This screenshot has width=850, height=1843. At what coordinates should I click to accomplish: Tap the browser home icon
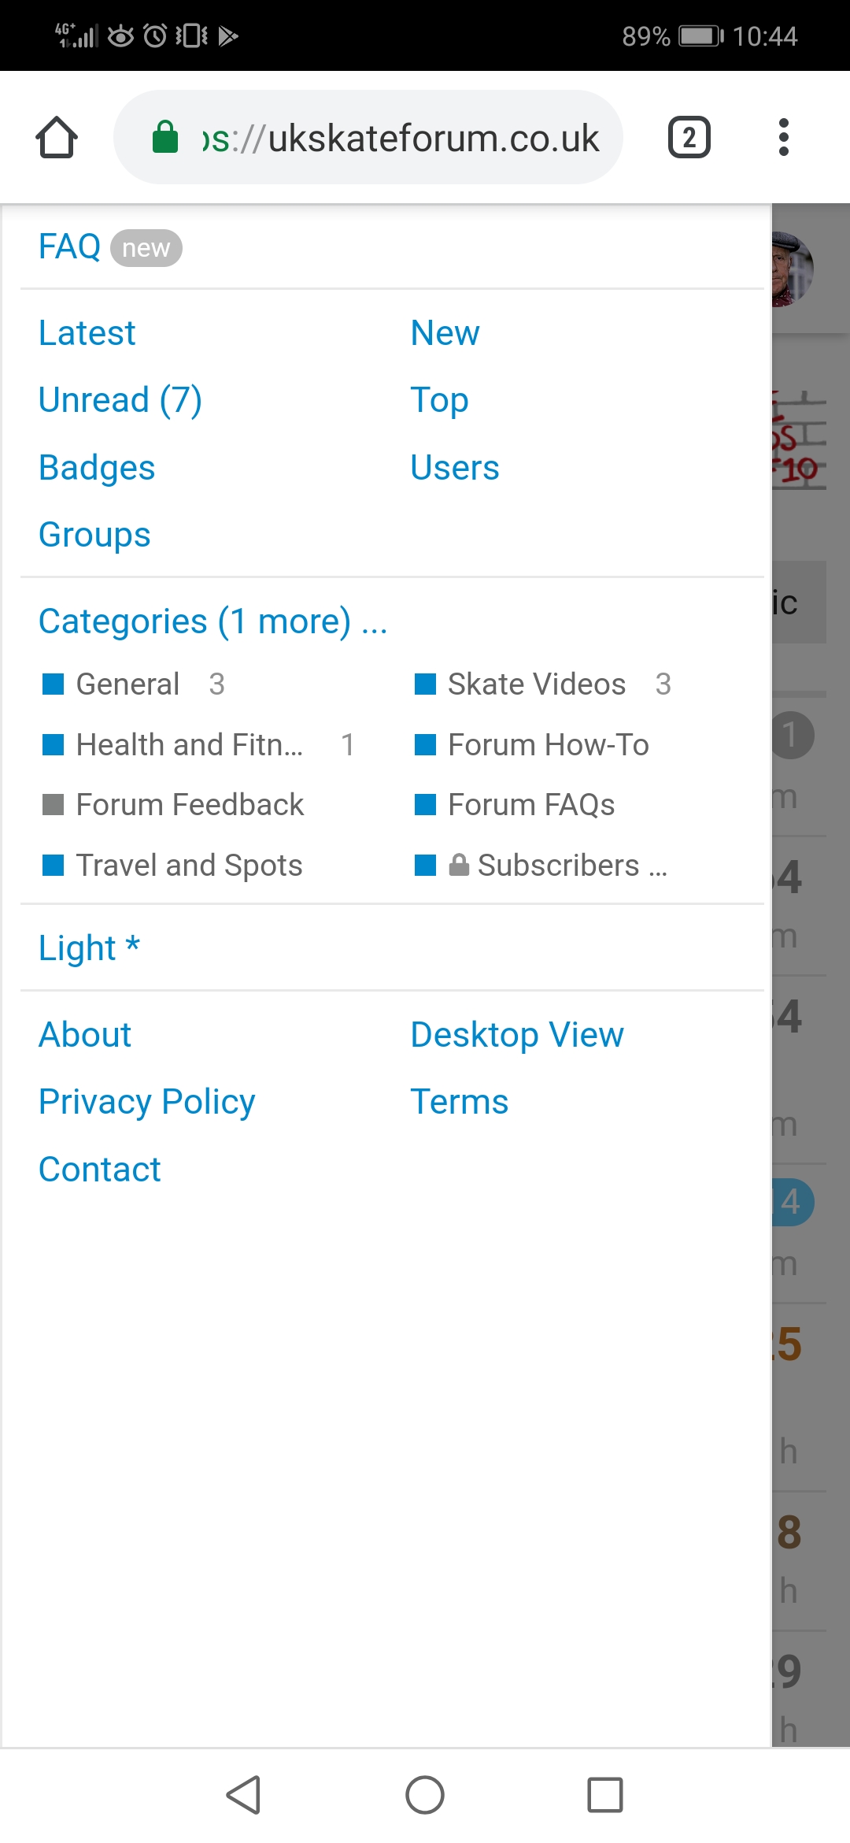click(x=57, y=138)
